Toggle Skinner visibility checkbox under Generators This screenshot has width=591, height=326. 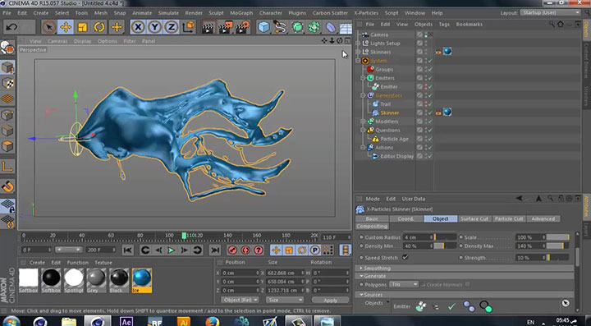coord(419,112)
